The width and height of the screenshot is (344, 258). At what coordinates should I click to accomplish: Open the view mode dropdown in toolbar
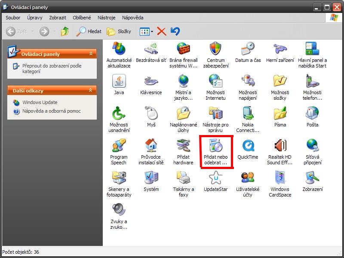[152, 31]
